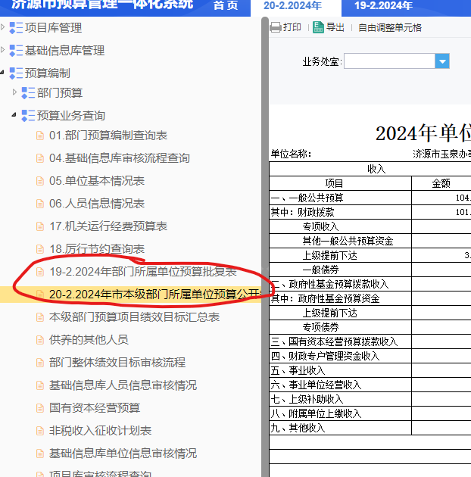Click document icon beside 19-2.2024年部门所属单位预算批复表
This screenshot has width=471, height=477.
coord(40,272)
